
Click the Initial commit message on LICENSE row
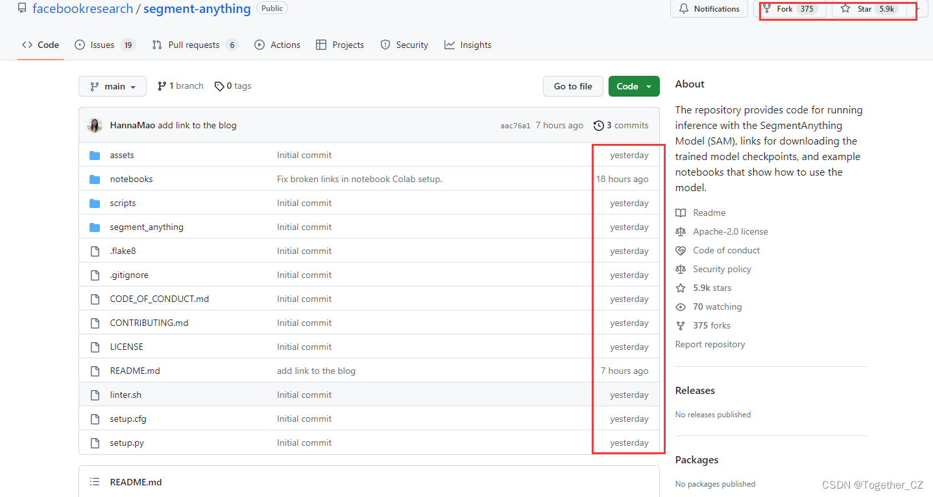pos(304,347)
